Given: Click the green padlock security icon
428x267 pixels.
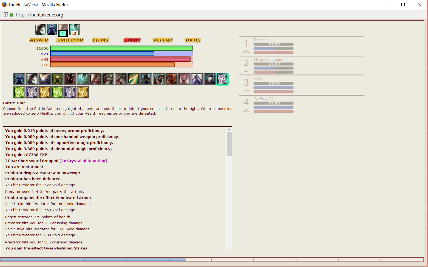Looking at the screenshot, I should [12, 15].
